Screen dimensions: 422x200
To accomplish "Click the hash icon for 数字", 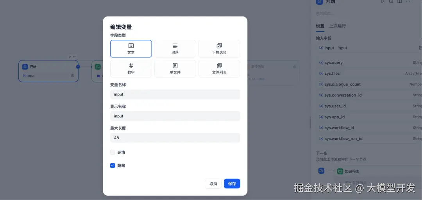I will (x=131, y=65).
